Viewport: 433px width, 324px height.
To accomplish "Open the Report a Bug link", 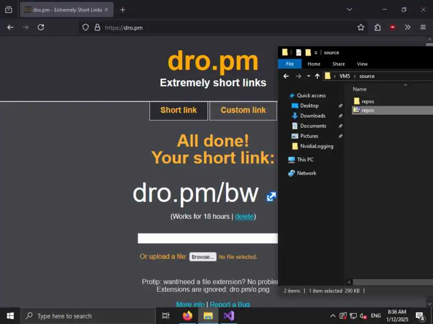I will pos(230,305).
